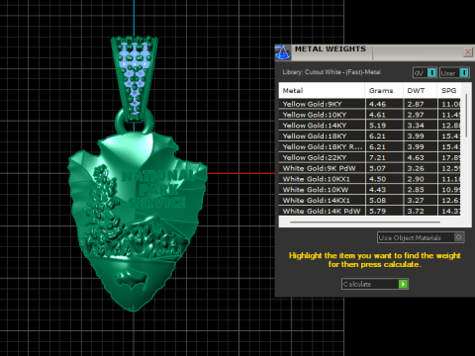Select the White Gold:9K PdW row
Screen dimensions: 475x356
tap(369, 168)
